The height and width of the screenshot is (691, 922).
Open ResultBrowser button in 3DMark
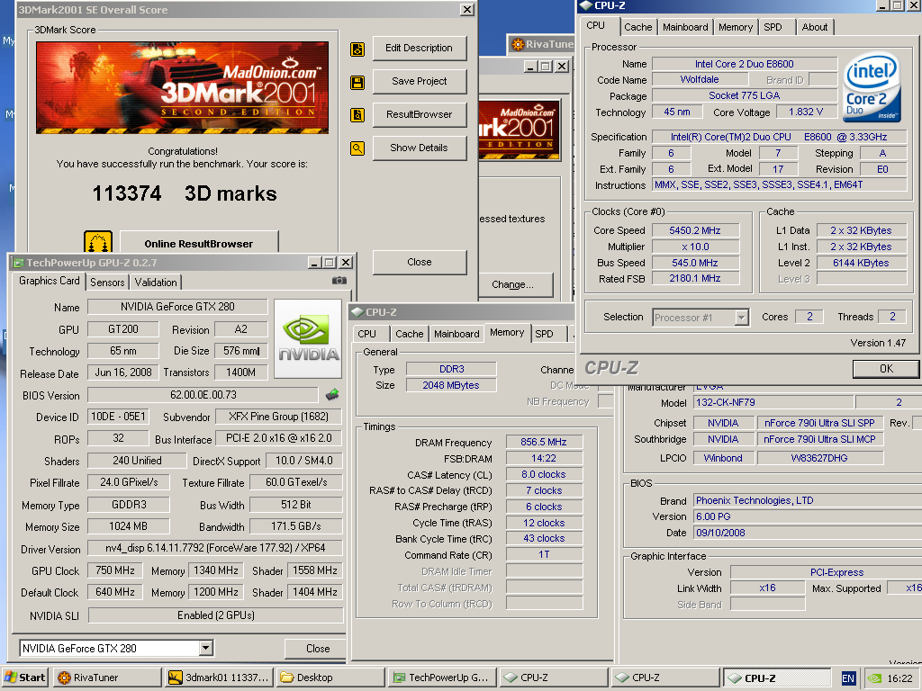tap(420, 114)
